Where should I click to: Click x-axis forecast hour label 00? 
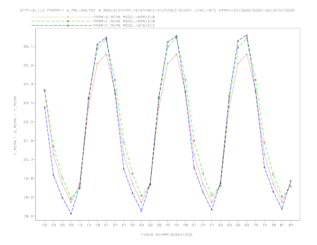tap(45, 225)
